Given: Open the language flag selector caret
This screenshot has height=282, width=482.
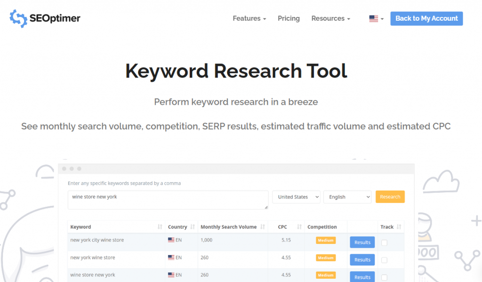Looking at the screenshot, I should (382, 19).
